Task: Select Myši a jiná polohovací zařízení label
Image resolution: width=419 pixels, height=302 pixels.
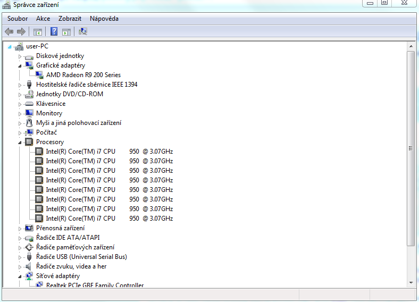Action: tap(79, 123)
